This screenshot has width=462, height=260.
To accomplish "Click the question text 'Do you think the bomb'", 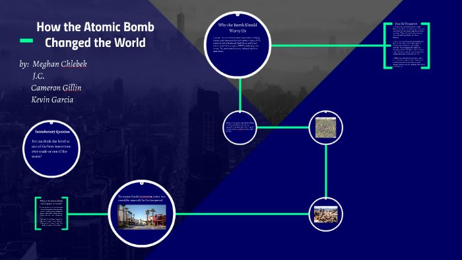I will click(51, 149).
